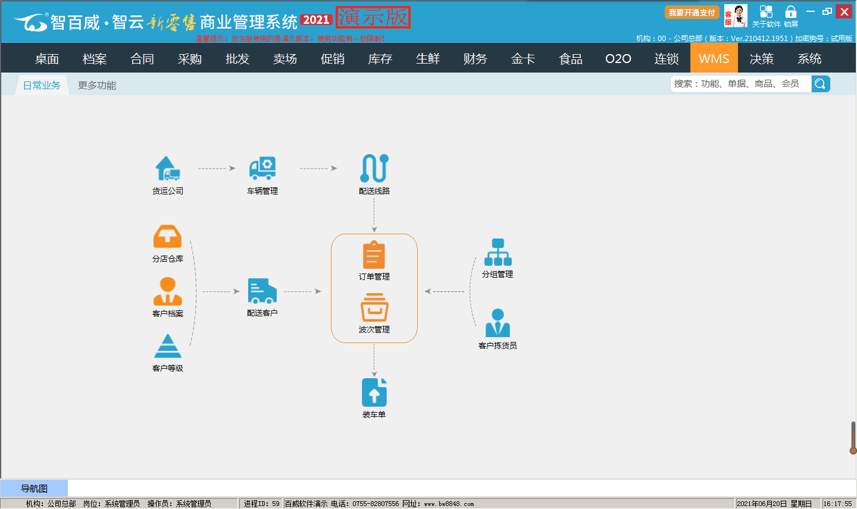Image resolution: width=857 pixels, height=509 pixels.
Task: Open 配送客户 delivery customer icon
Action: [x=262, y=291]
